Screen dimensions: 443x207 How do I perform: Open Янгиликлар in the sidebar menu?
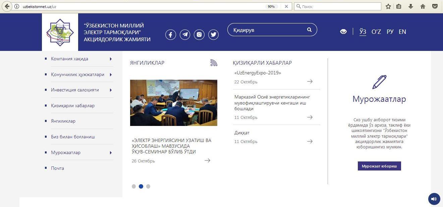coord(63,121)
